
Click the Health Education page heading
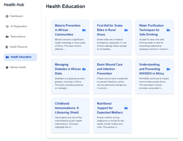(65, 6)
